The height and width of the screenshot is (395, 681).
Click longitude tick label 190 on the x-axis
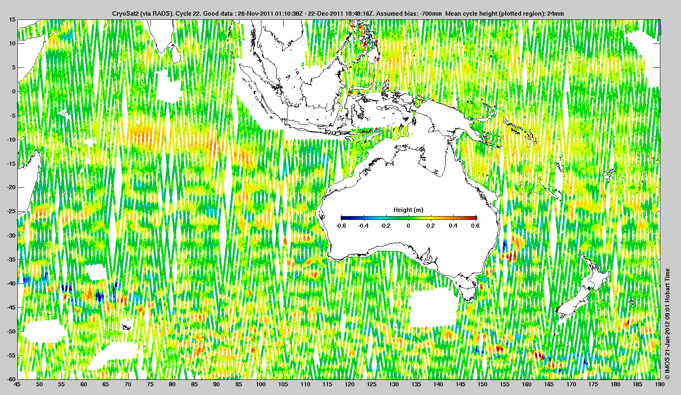(659, 384)
